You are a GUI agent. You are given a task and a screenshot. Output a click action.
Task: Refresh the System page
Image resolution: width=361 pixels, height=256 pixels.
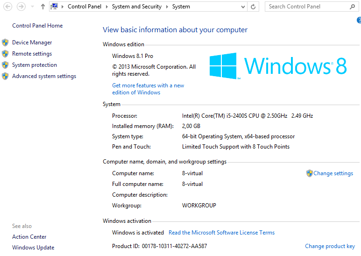point(253,7)
